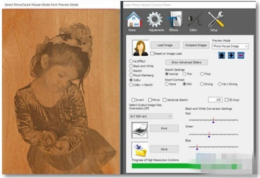
Task: Set Smart Contrast to None
Action: tap(167, 84)
